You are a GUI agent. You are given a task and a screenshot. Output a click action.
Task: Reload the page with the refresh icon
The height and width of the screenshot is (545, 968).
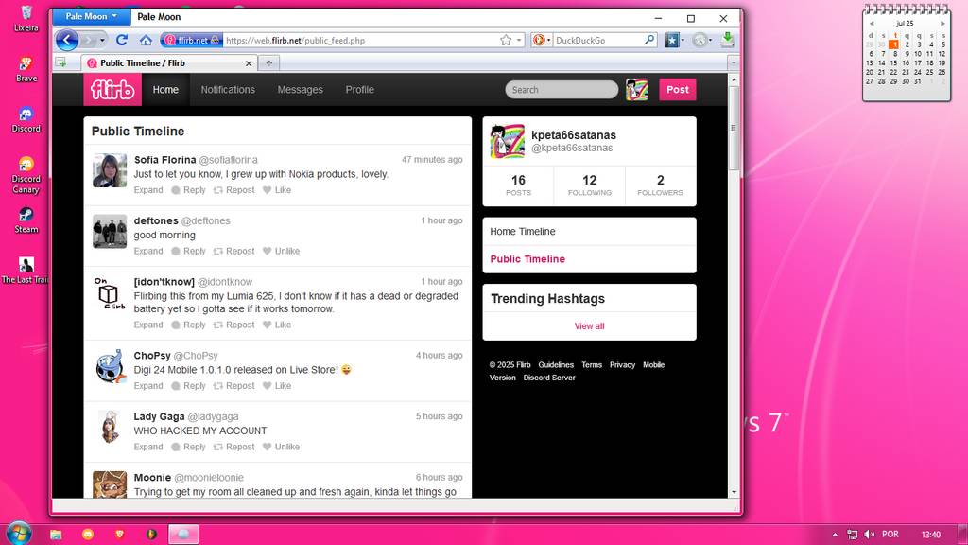(122, 40)
